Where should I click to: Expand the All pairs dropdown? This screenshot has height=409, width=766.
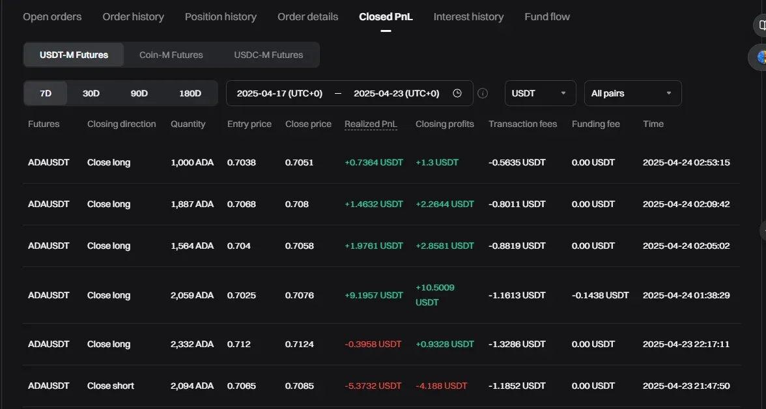[632, 93]
